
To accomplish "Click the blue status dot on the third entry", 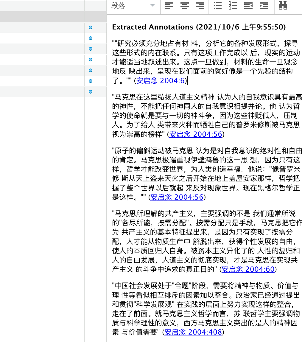I will click(x=90, y=49).
